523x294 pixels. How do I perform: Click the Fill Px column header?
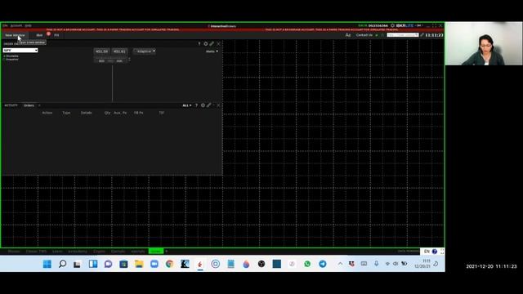138,113
